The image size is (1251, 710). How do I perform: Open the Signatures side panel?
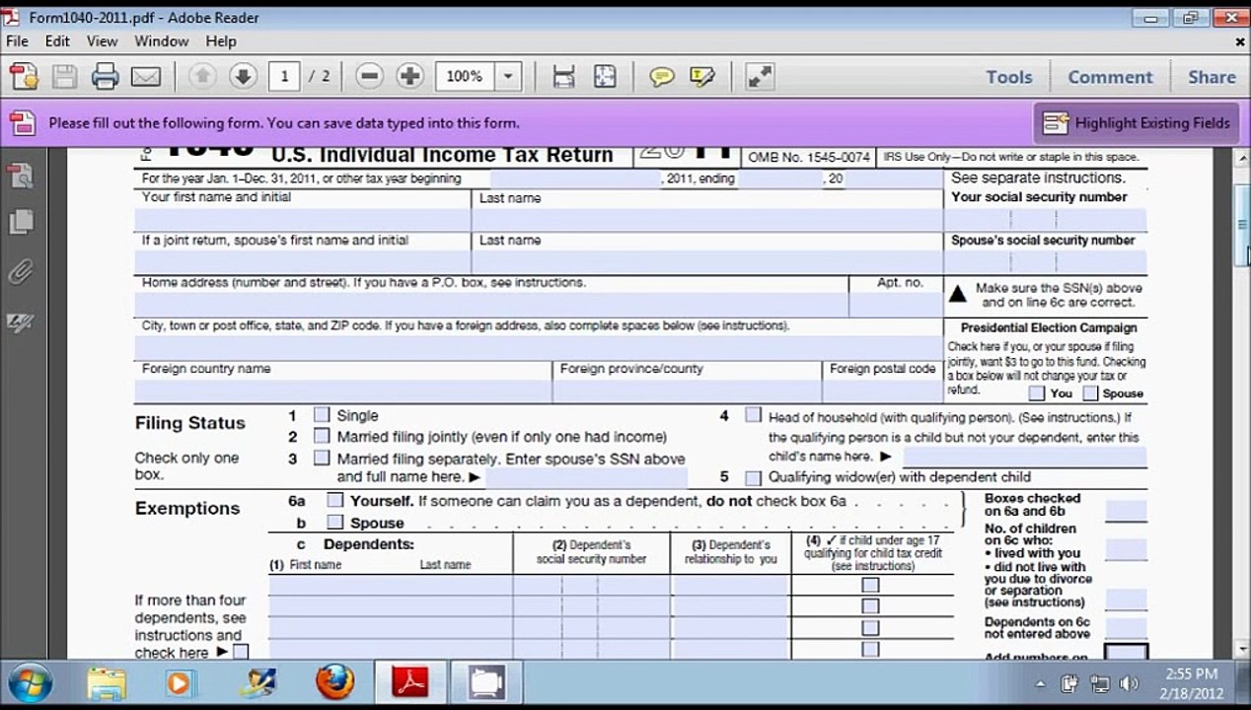(21, 321)
